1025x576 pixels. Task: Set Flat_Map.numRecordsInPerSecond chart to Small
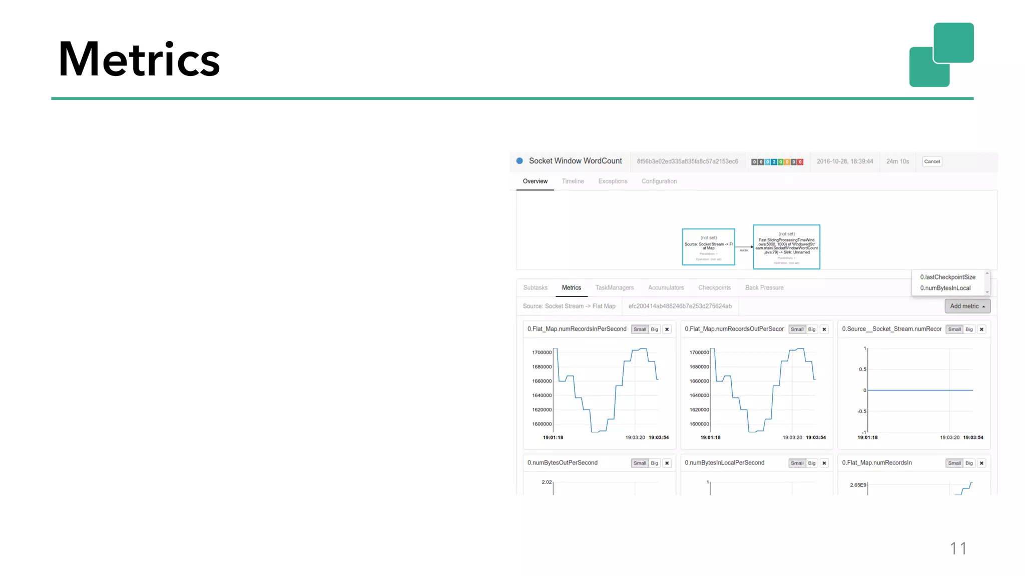640,329
